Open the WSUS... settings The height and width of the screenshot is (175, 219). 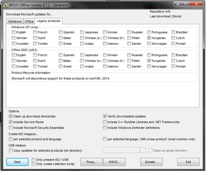(114, 162)
